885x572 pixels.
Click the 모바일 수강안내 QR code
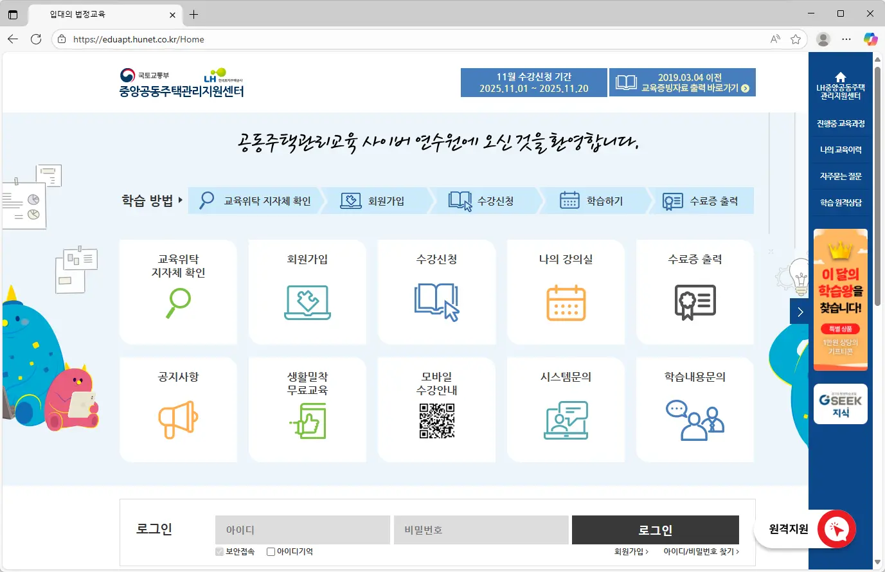436,420
